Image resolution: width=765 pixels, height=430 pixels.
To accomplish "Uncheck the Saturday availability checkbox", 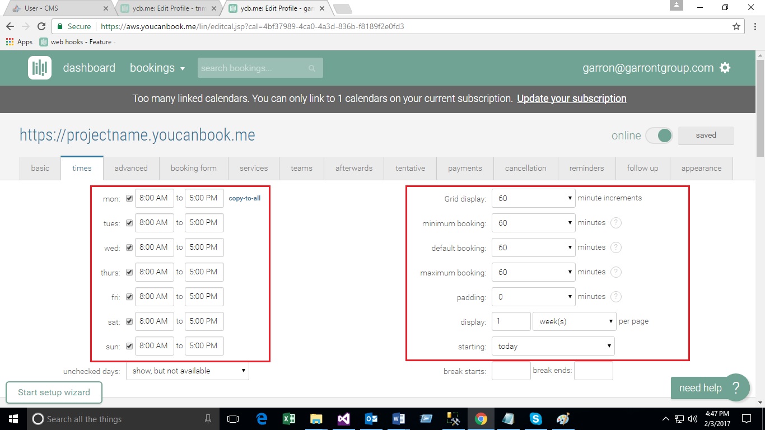I will coord(129,322).
